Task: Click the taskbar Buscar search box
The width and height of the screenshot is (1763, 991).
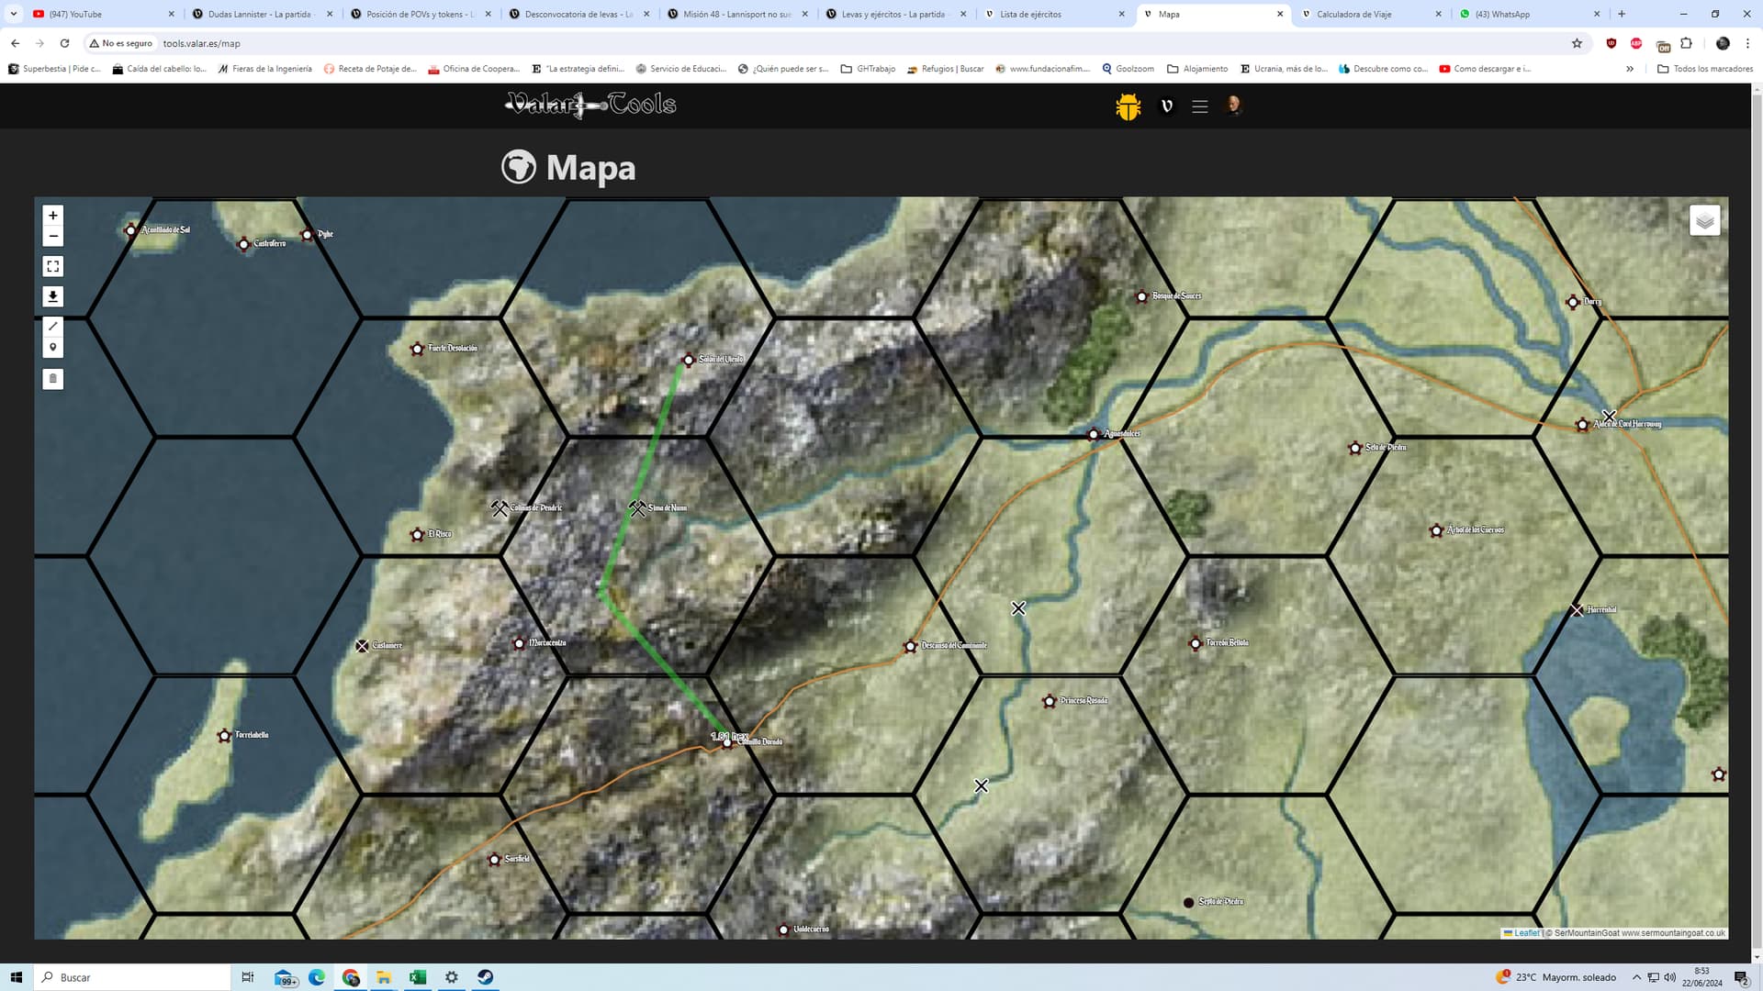Action: [x=133, y=977]
